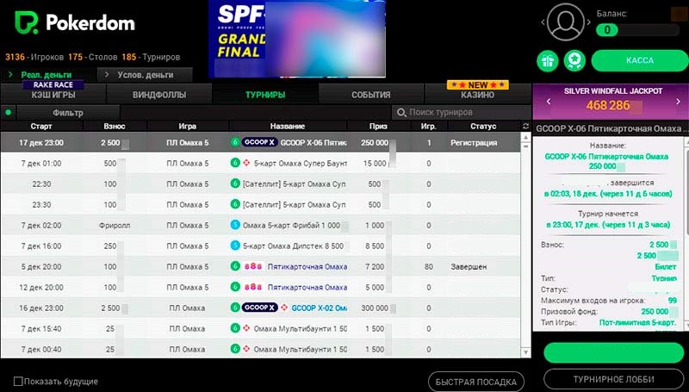Open the SPF Grand Final banner
This screenshot has height=392, width=689.
[x=297, y=39]
